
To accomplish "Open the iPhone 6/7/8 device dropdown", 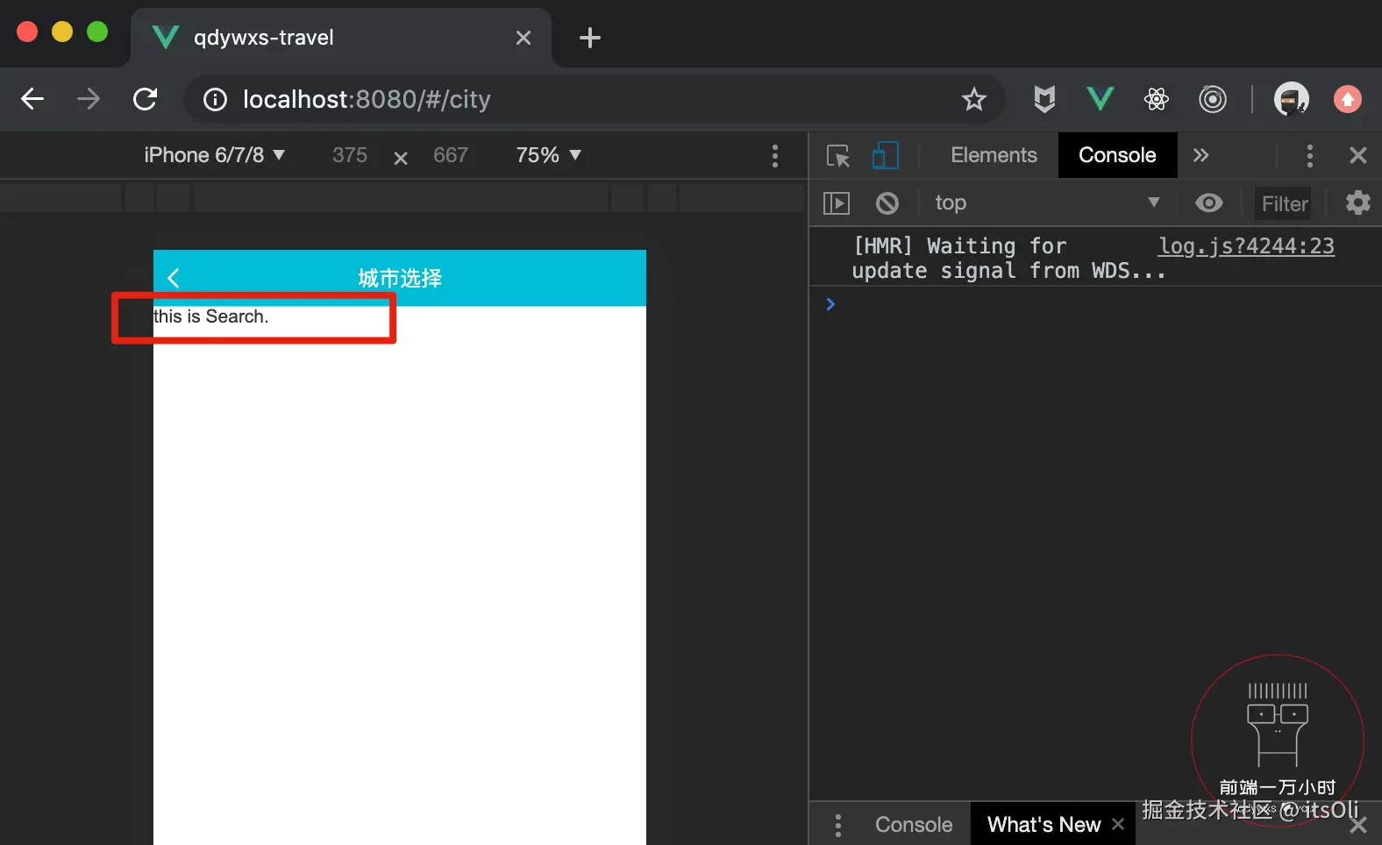I will [214, 155].
